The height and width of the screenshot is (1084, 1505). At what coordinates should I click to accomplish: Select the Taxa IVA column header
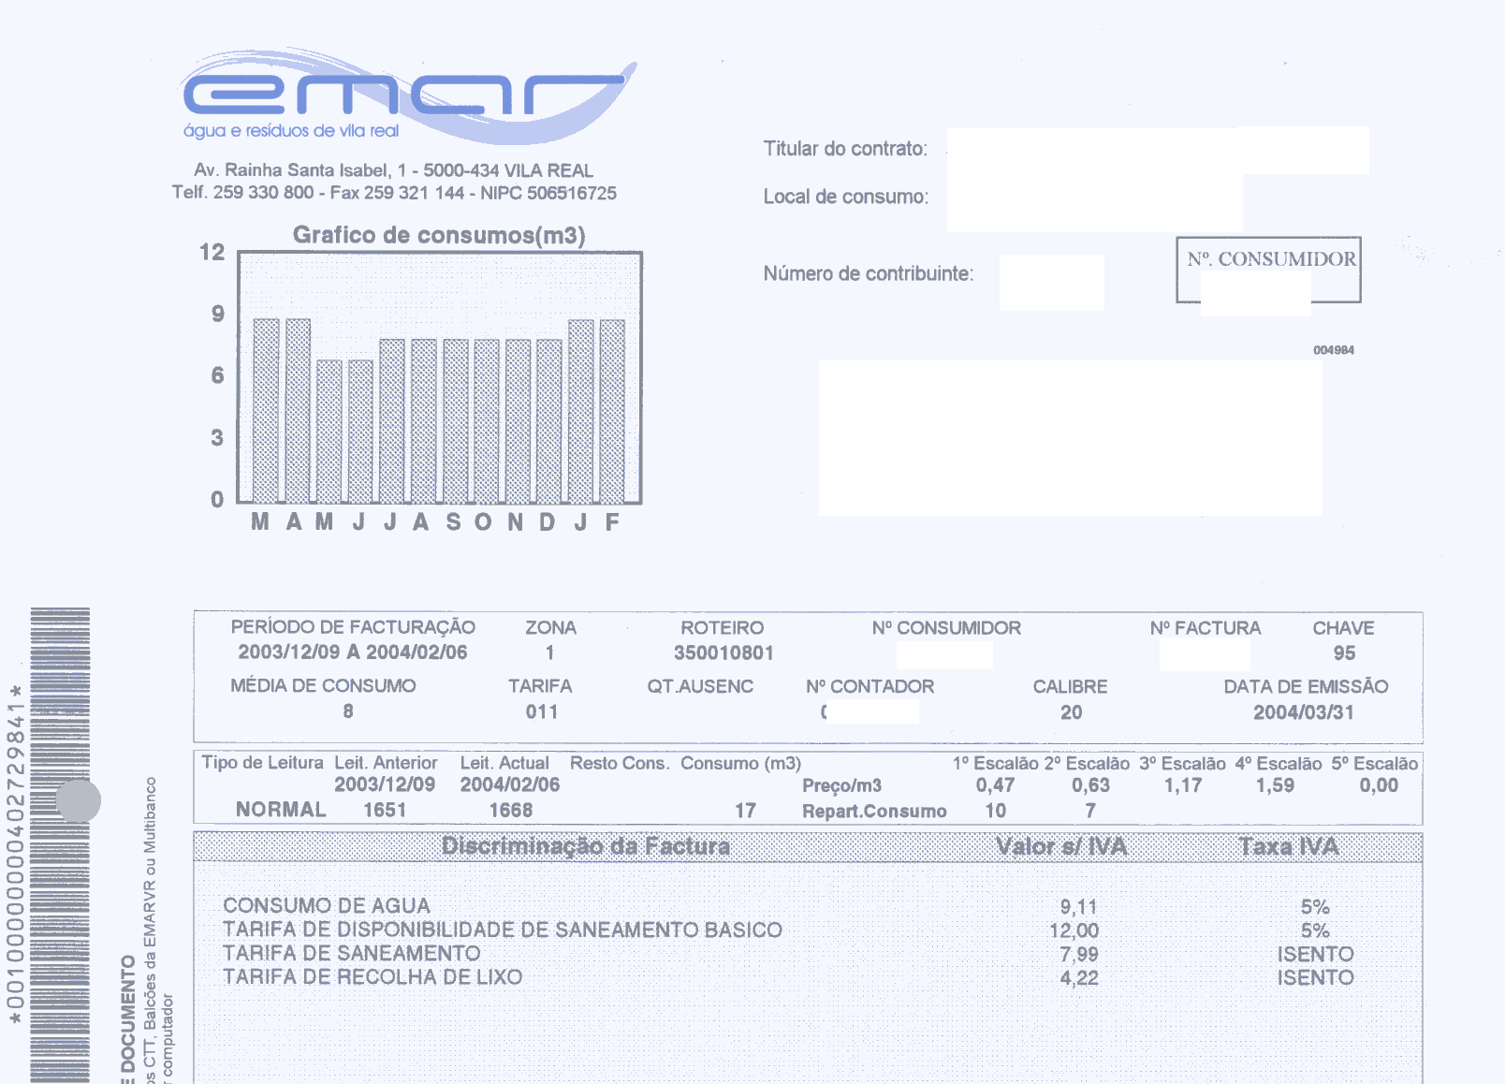pyautogui.click(x=1292, y=846)
